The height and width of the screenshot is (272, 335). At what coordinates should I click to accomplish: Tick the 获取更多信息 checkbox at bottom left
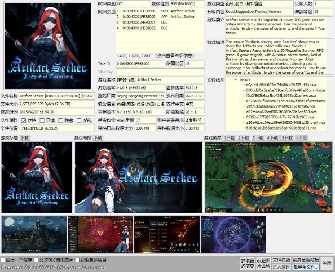click(x=77, y=260)
